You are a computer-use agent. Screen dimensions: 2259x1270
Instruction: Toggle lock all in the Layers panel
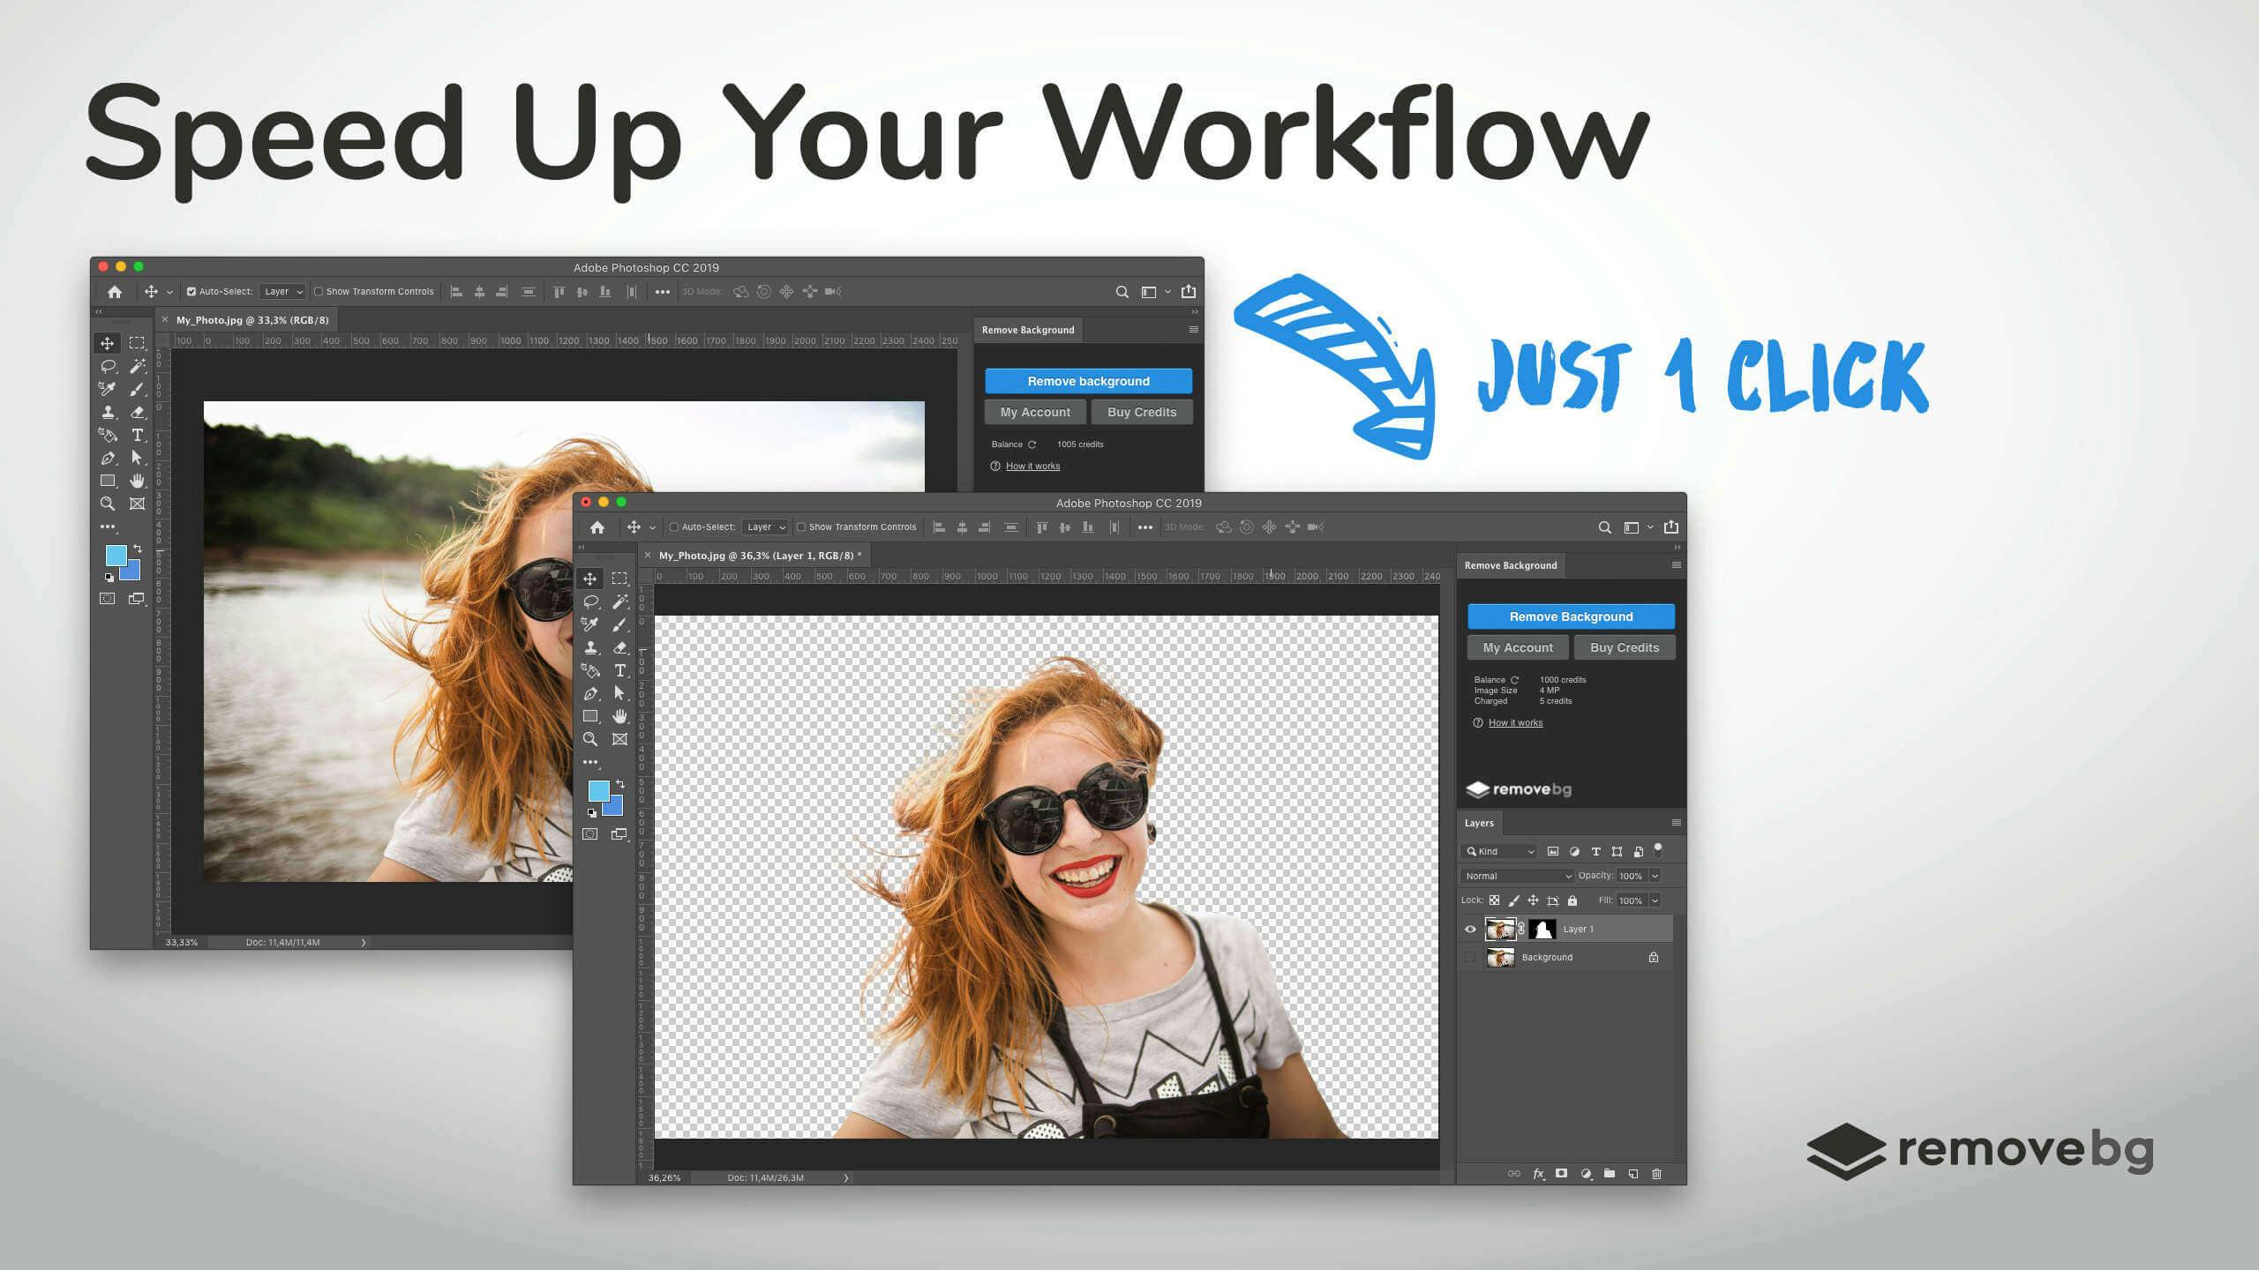[1572, 900]
